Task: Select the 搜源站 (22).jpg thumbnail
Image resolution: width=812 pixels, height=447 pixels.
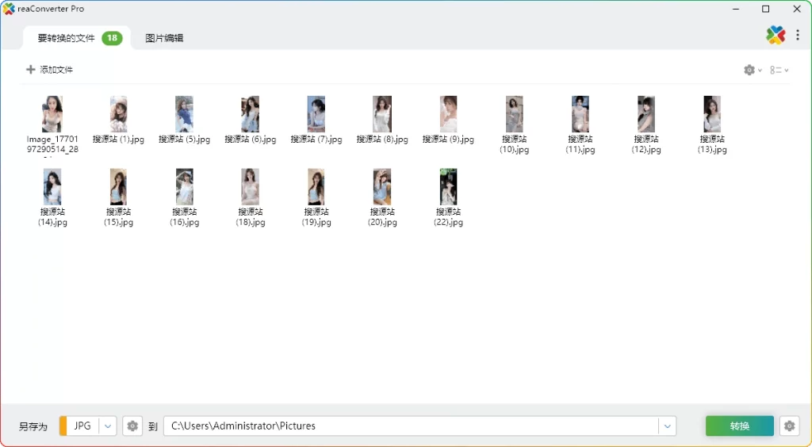Action: coord(449,187)
